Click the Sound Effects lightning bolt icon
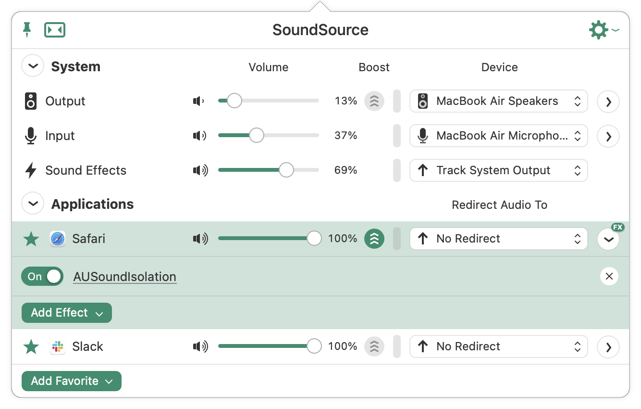 pos(31,171)
